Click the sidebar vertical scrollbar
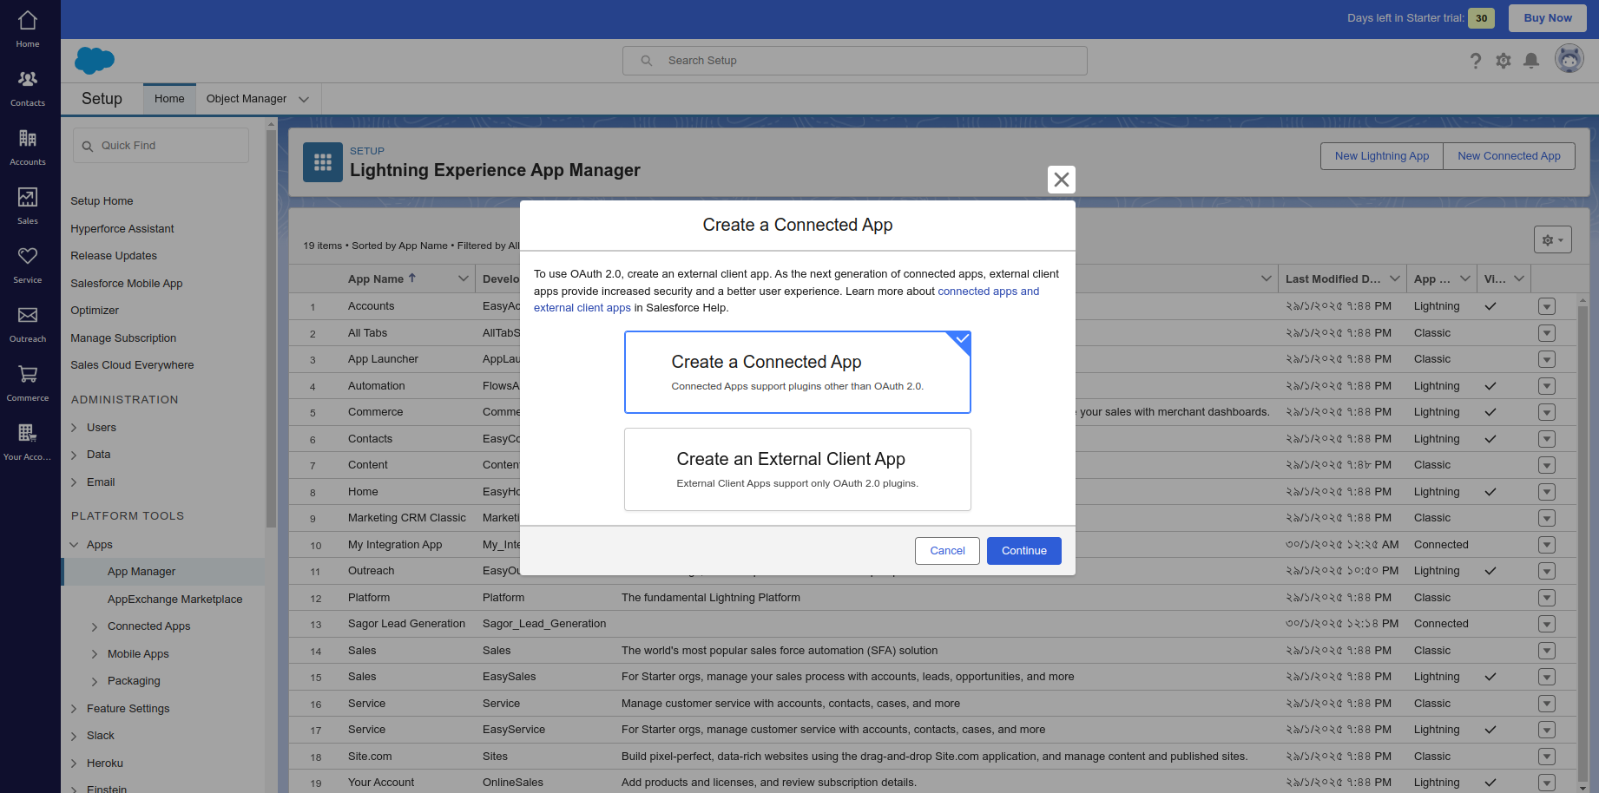Image resolution: width=1599 pixels, height=793 pixels. [272, 330]
